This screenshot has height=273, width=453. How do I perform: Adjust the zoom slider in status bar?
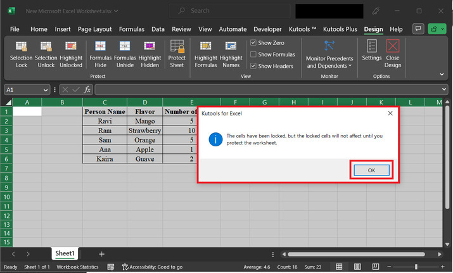(416, 267)
